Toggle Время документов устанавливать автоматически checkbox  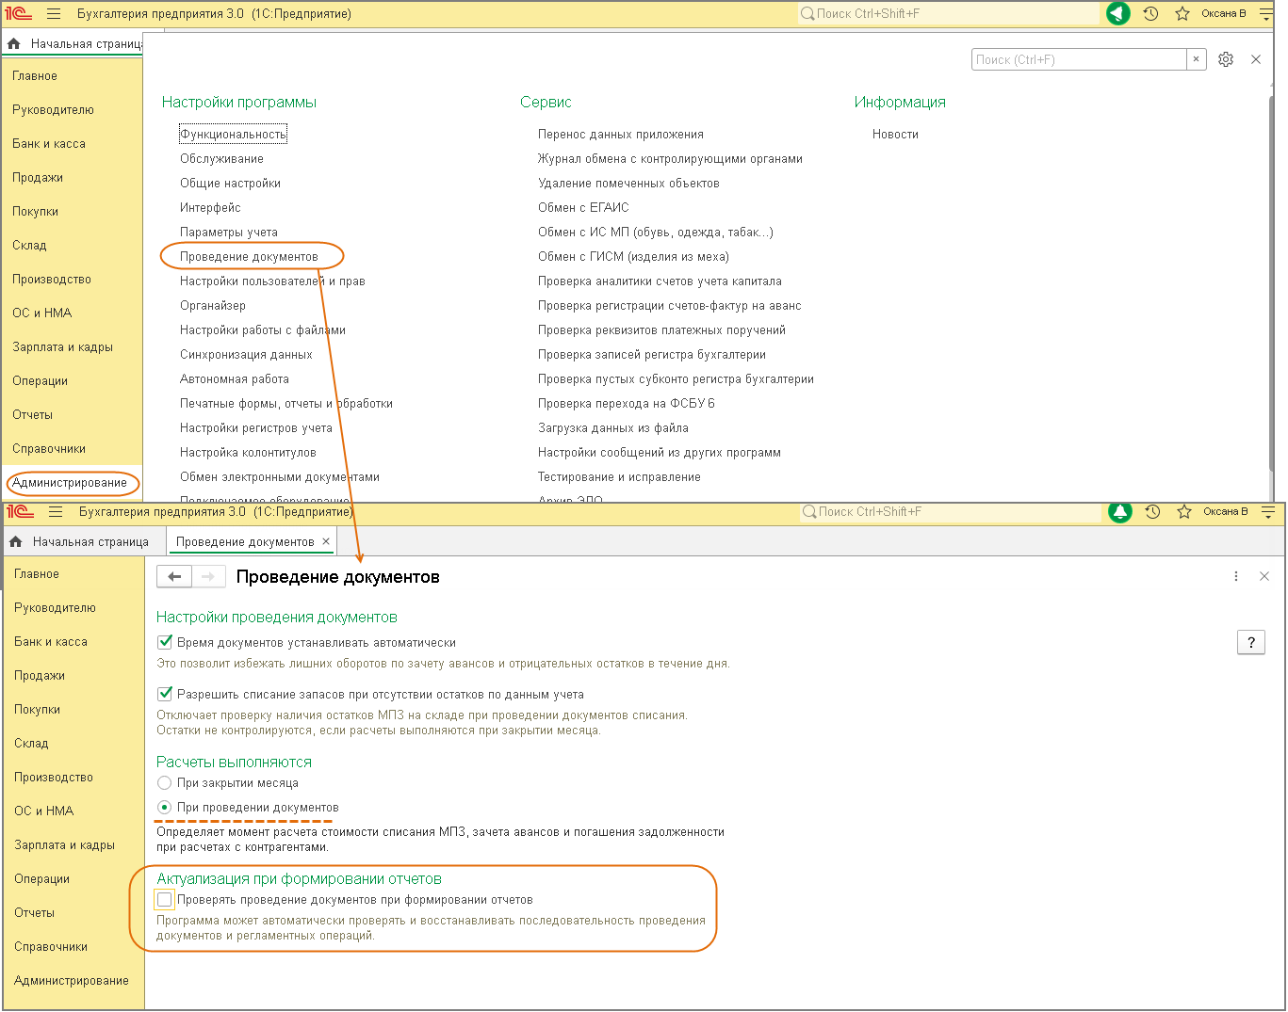tap(165, 643)
